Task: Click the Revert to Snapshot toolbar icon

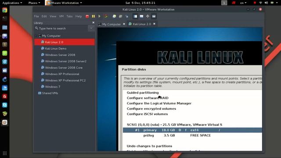Action: [x=120, y=16]
